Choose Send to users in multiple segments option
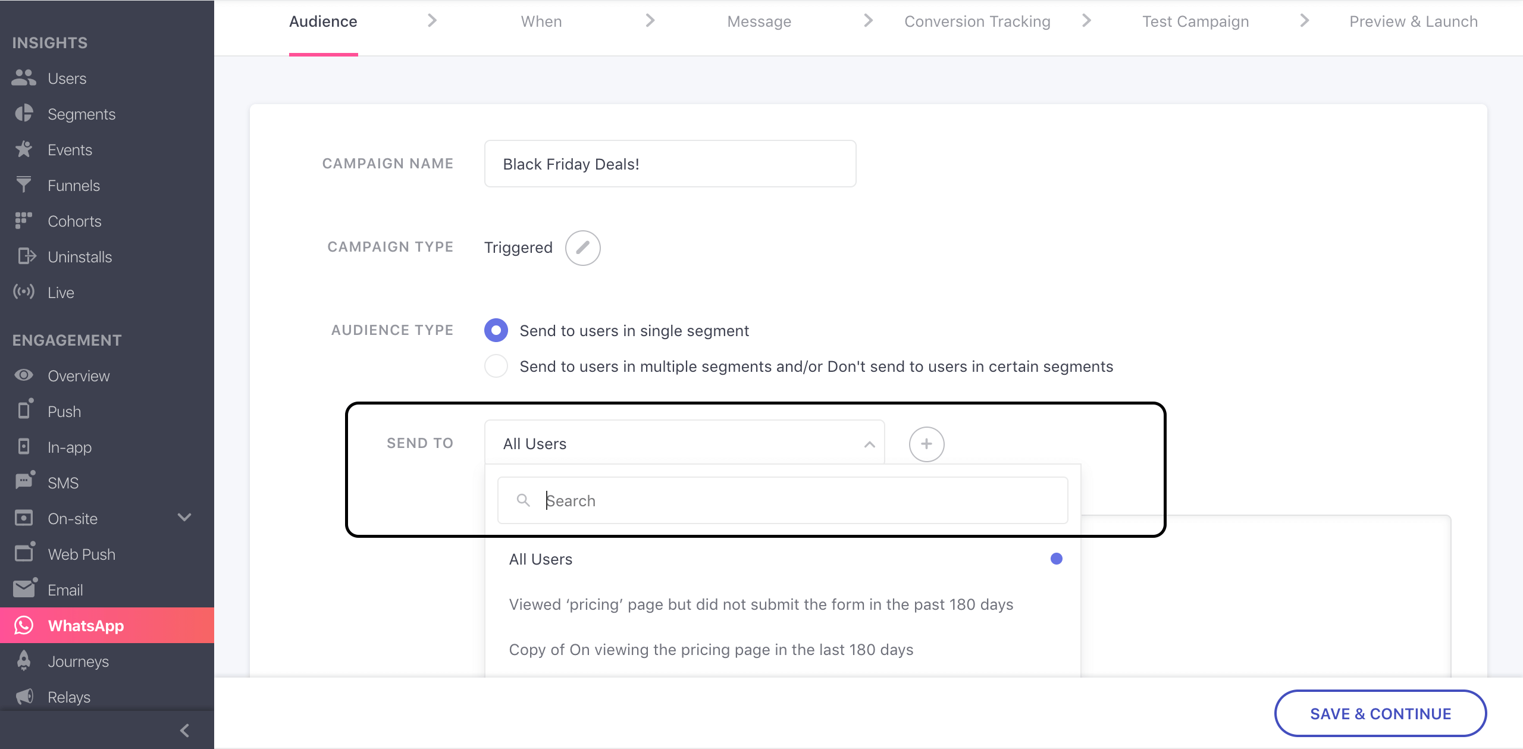The width and height of the screenshot is (1523, 749). (496, 366)
